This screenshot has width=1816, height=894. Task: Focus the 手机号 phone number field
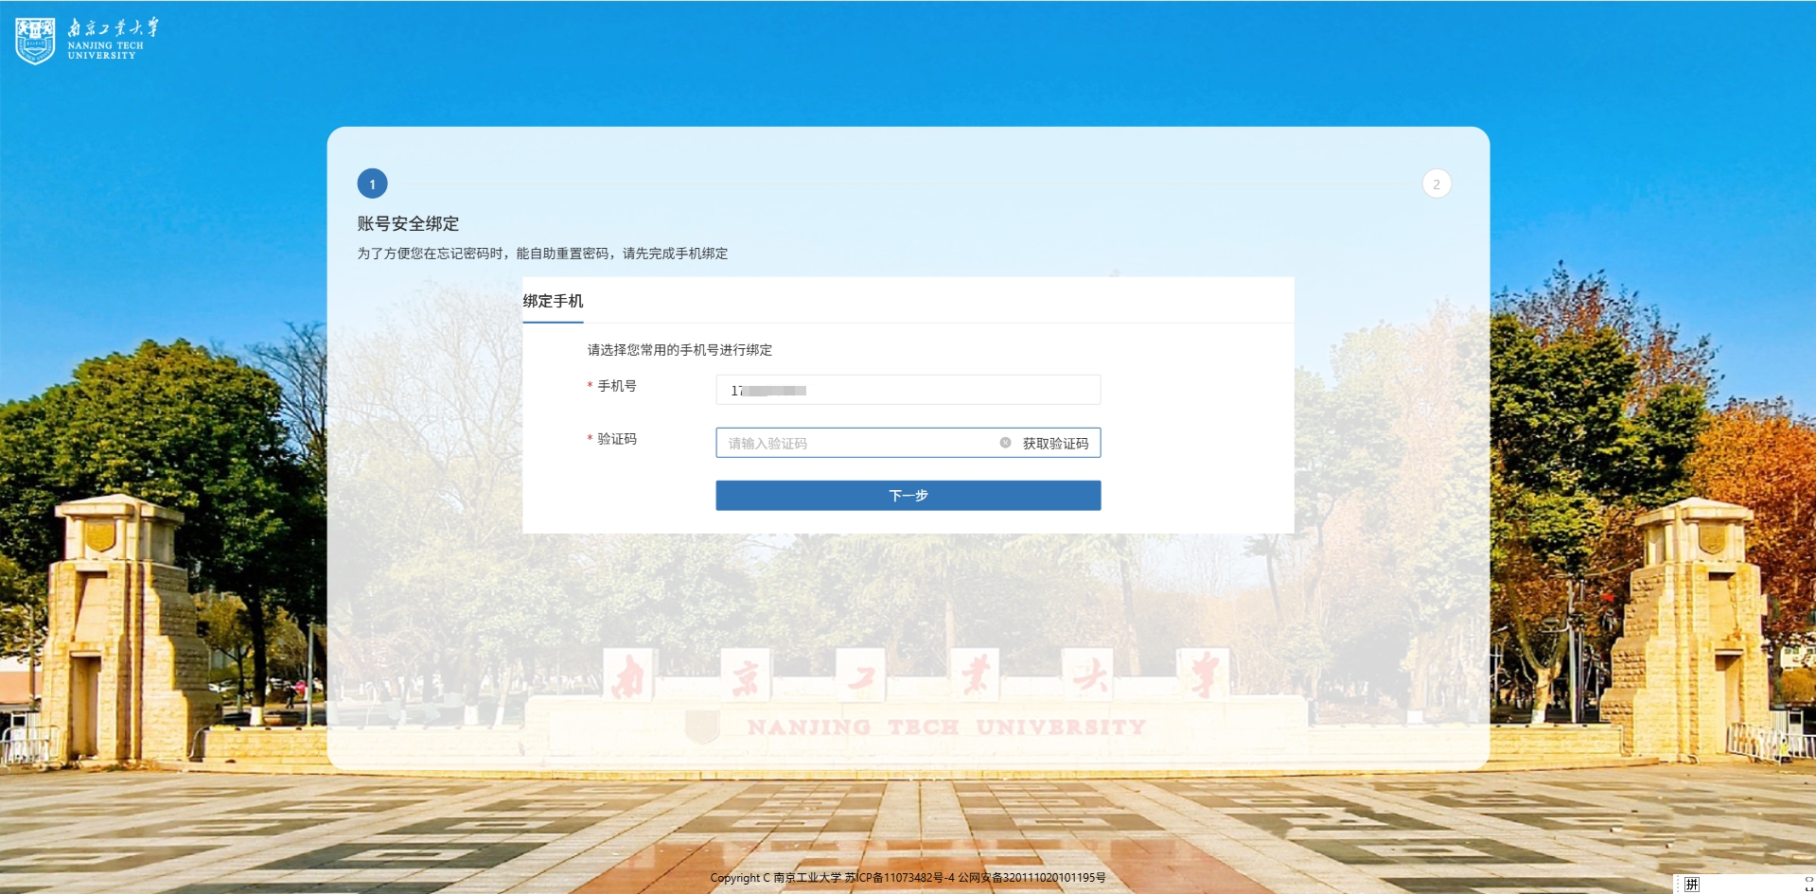(x=908, y=390)
